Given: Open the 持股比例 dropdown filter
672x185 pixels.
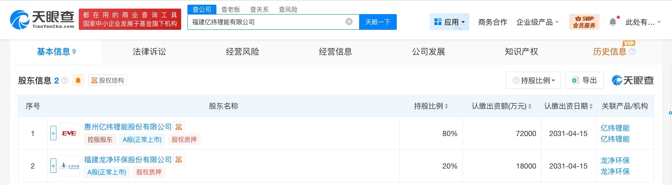Looking at the screenshot, I should [x=533, y=80].
